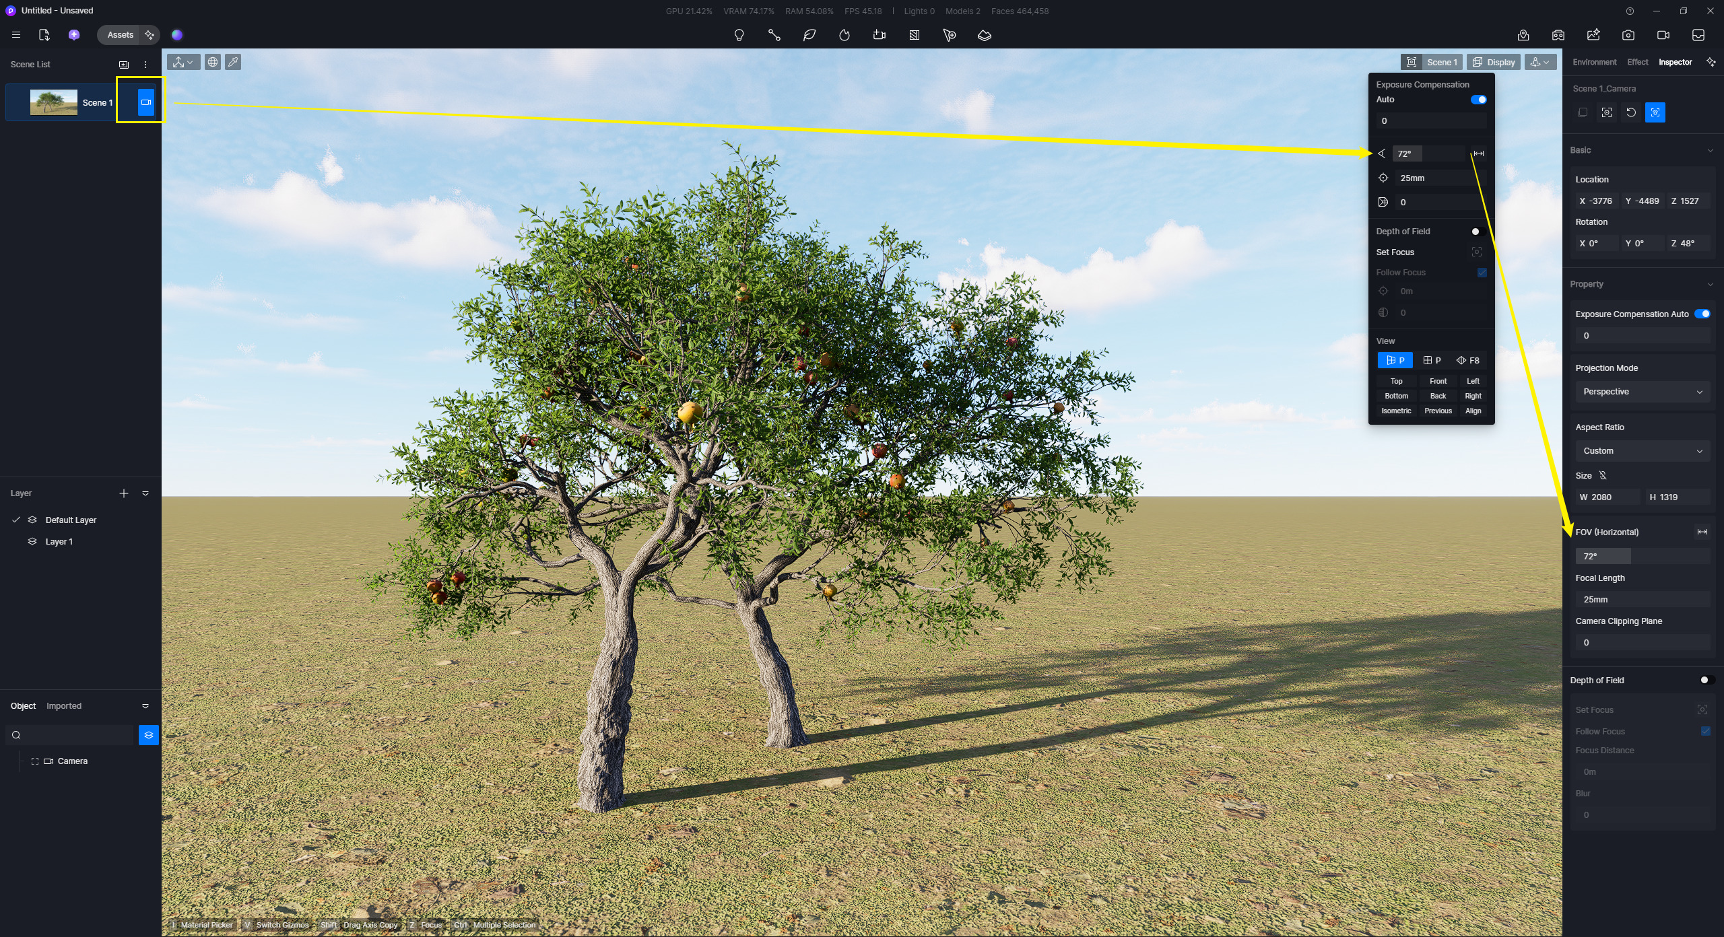The width and height of the screenshot is (1724, 937).
Task: Click the hamburger menu icon
Action: coord(16,35)
